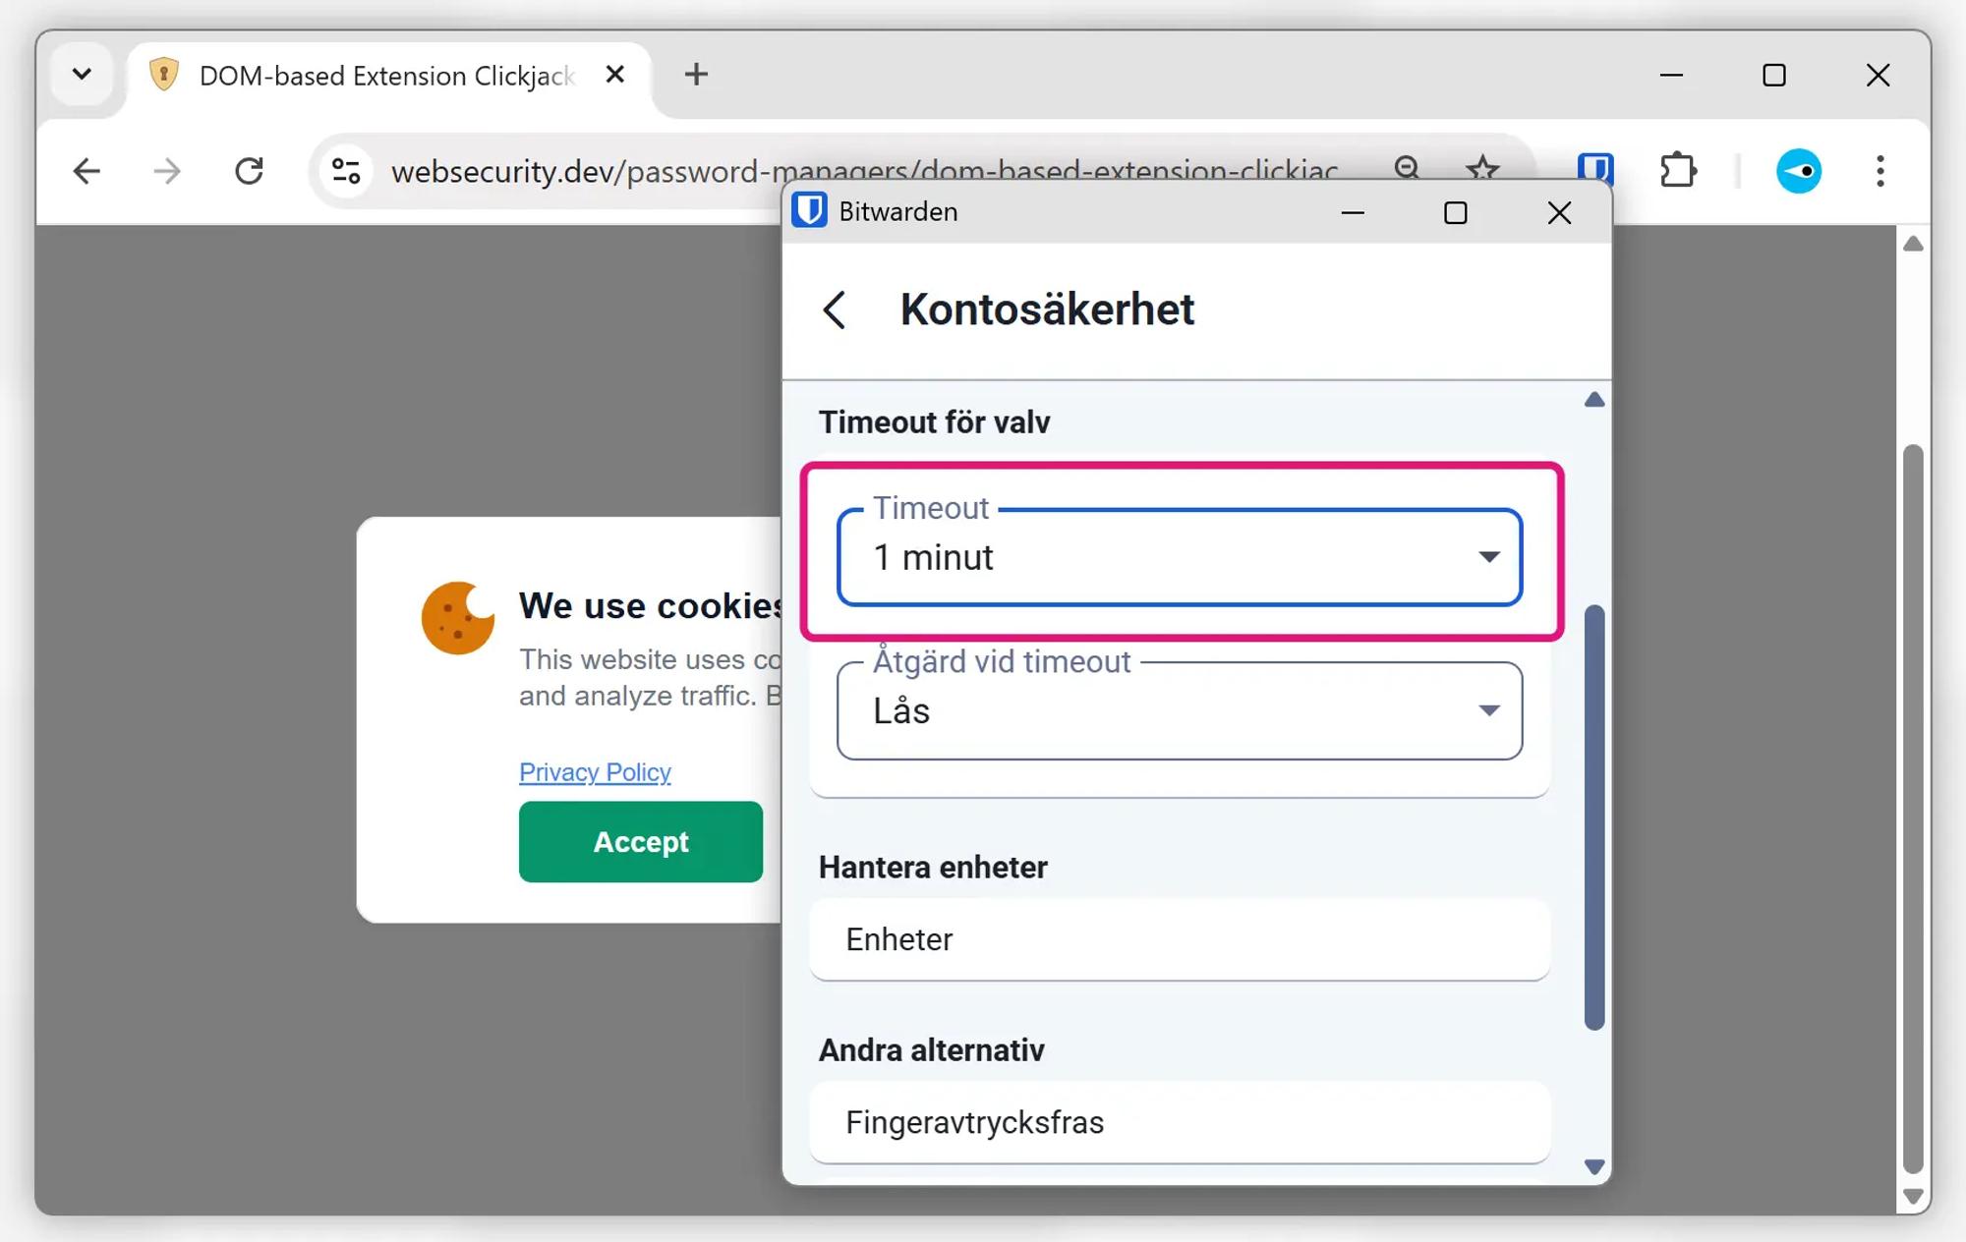Open the Timeout dropdown showing 1 minut
Image resolution: width=1966 pixels, height=1242 pixels.
[1179, 557]
